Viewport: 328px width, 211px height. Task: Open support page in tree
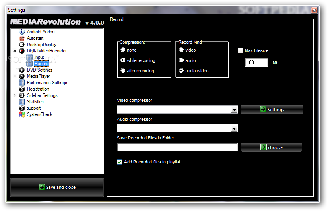[34, 108]
